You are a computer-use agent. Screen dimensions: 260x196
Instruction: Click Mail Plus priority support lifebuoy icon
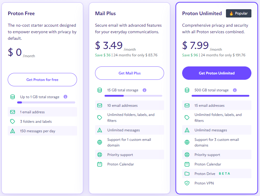tap(100, 155)
